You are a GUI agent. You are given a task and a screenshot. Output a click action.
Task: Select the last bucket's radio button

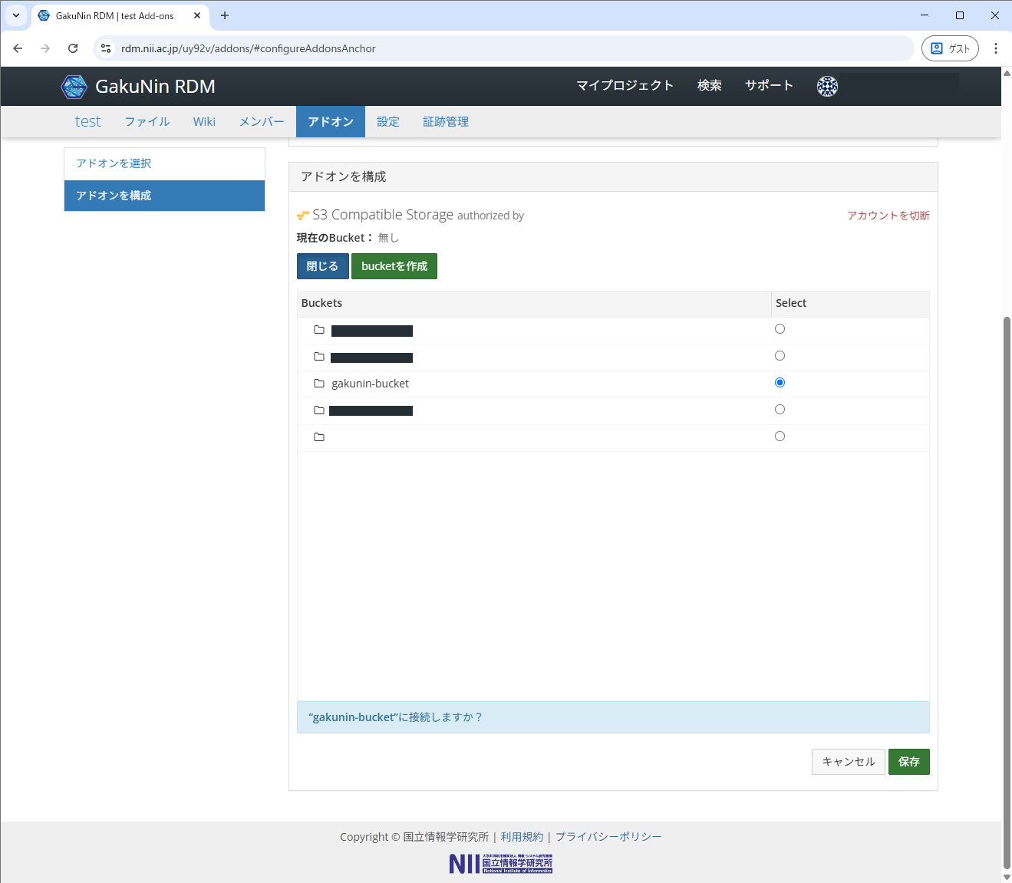[780, 437]
